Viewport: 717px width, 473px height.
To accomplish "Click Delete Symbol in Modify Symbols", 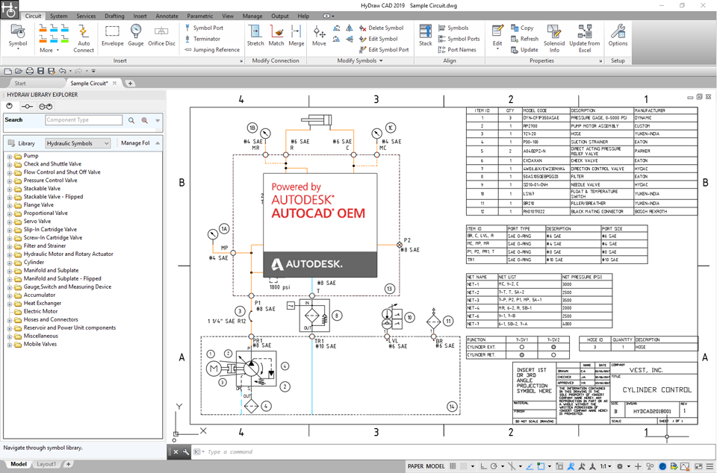I will click(x=382, y=28).
